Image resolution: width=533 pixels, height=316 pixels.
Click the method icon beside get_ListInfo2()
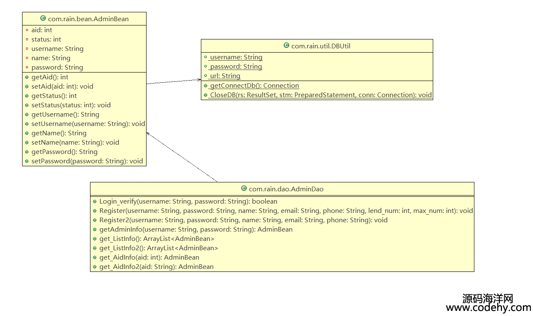[x=95, y=248]
